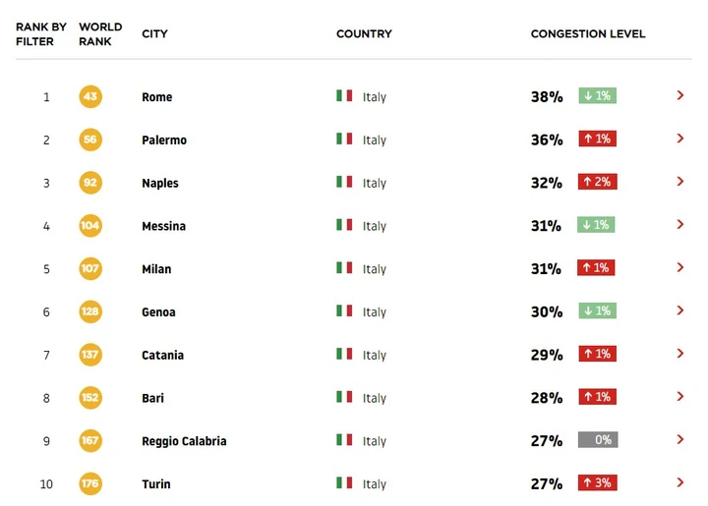Image resolution: width=708 pixels, height=506 pixels.
Task: Sort by the City column header
Action: (154, 33)
